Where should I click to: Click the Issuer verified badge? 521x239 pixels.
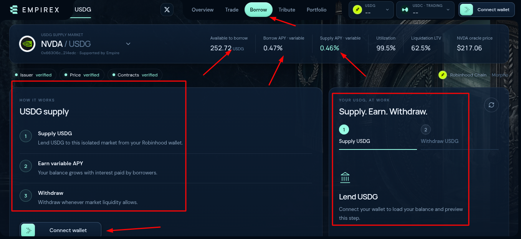pos(33,75)
